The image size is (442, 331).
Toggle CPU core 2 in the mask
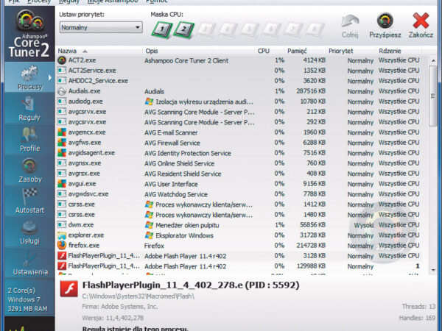(183, 29)
